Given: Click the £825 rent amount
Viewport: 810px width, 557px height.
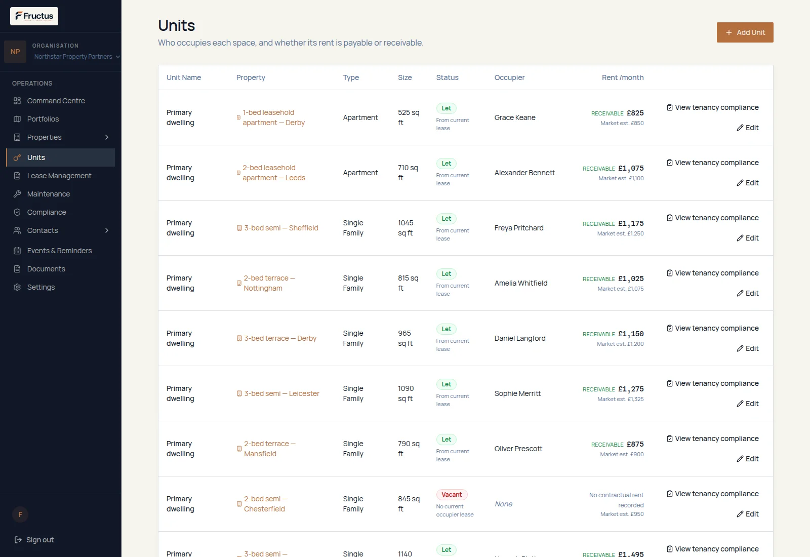Looking at the screenshot, I should click(x=635, y=113).
